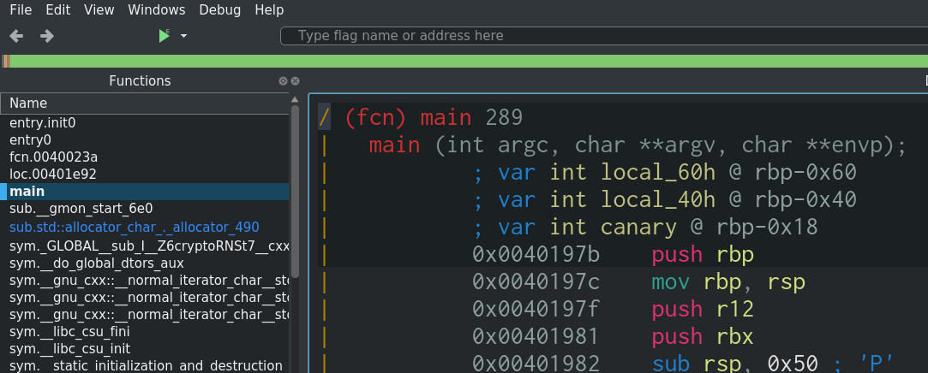Select fcn.0040023a in the functions list
The height and width of the screenshot is (373, 928).
point(145,157)
